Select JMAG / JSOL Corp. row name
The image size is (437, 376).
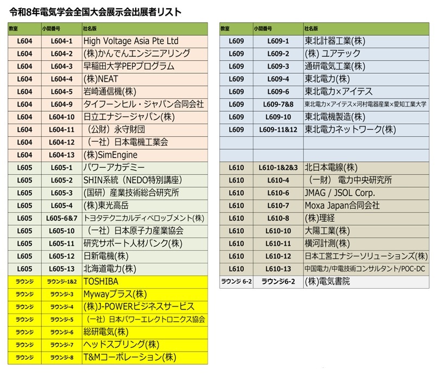340,193
